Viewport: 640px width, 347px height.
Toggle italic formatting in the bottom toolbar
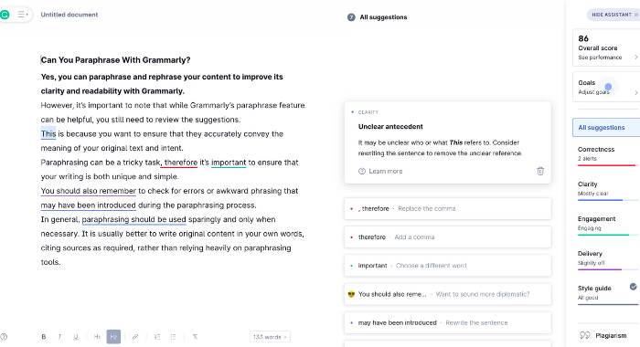point(59,337)
